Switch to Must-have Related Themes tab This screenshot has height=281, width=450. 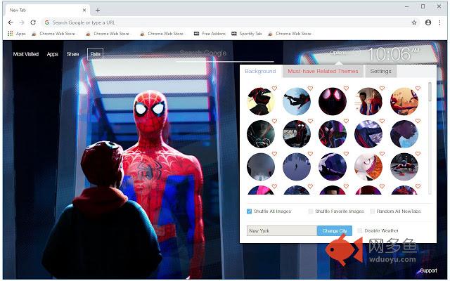coord(323,71)
